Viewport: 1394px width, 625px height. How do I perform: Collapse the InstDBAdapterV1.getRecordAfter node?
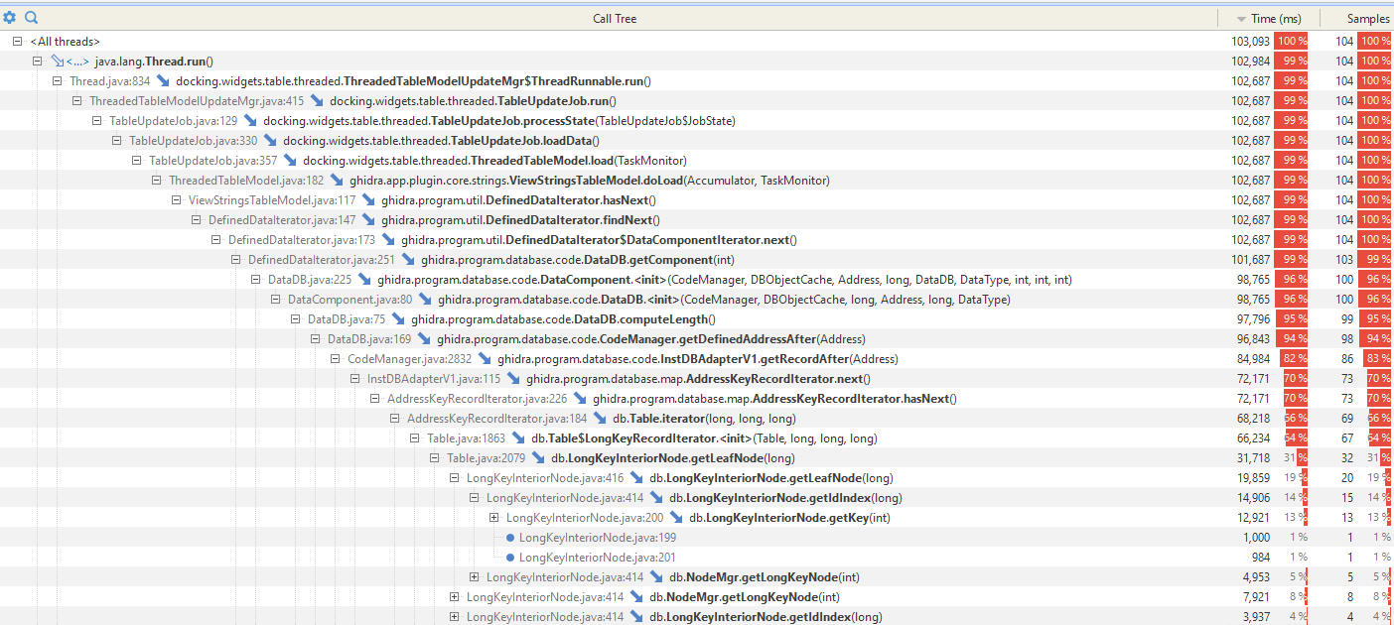(336, 359)
